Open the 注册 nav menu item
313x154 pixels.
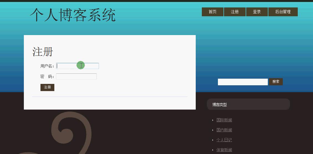[x=235, y=12]
